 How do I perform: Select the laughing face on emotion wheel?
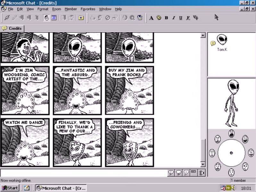(245, 139)
